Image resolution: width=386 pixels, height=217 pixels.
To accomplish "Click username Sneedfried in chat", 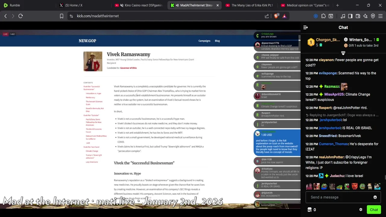I will click(x=327, y=136).
